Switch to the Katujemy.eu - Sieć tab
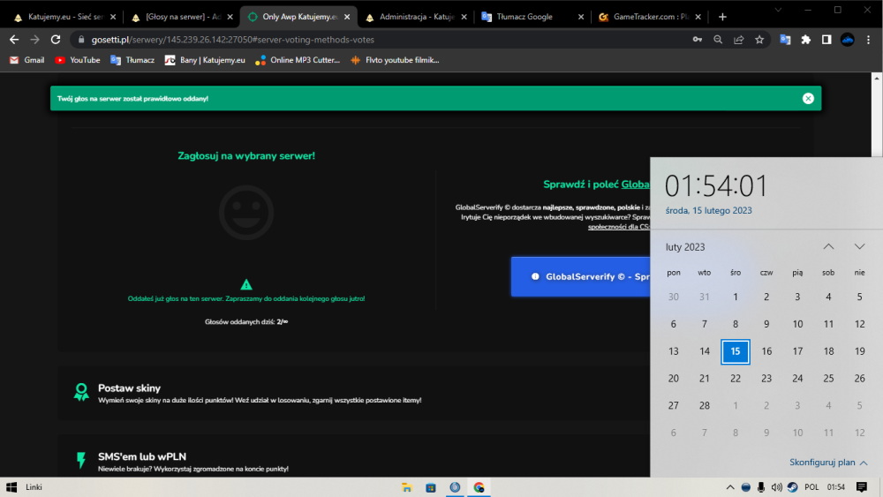This screenshot has height=497, width=883. click(x=65, y=17)
